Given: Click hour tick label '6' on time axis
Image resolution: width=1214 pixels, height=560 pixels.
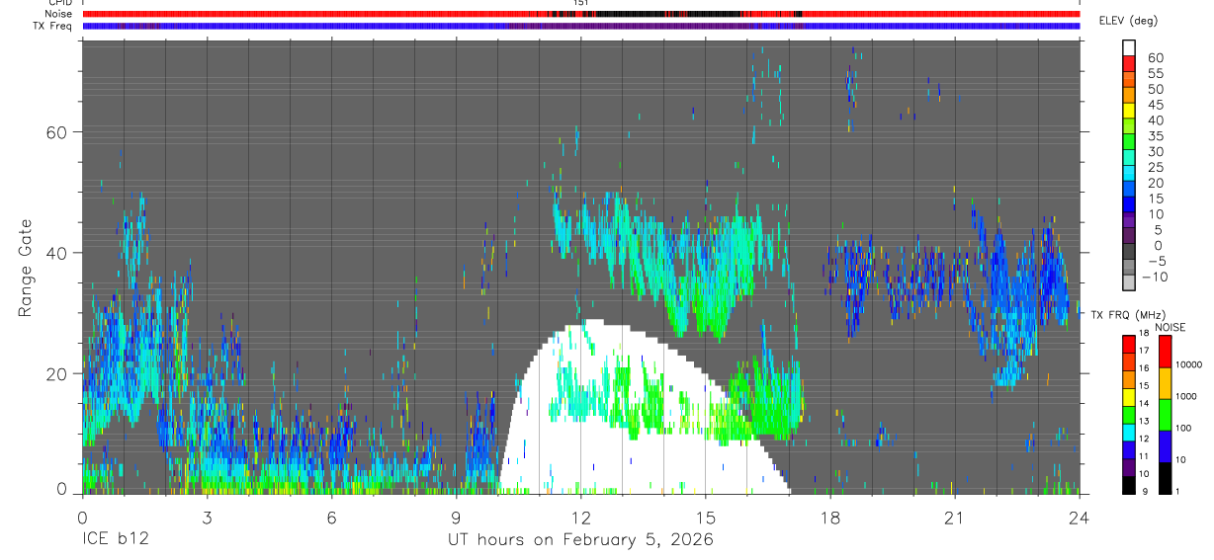Looking at the screenshot, I should 331,518.
